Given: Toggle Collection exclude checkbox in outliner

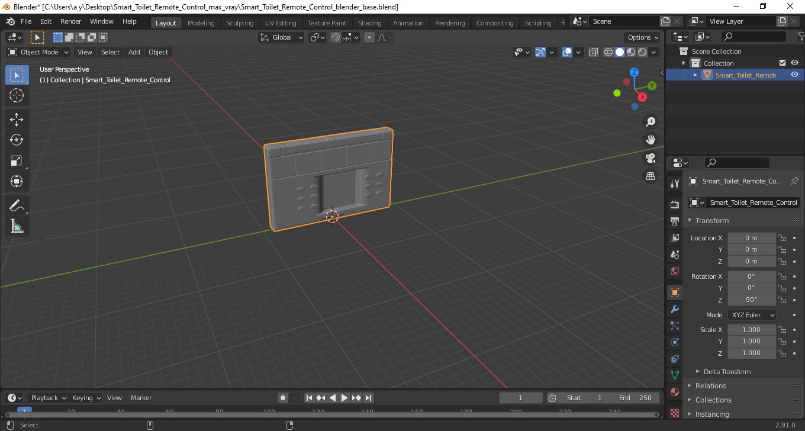Looking at the screenshot, I should point(783,63).
